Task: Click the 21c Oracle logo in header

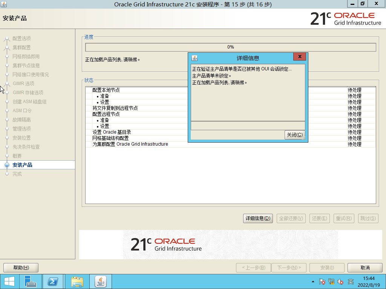Action: [x=346, y=19]
